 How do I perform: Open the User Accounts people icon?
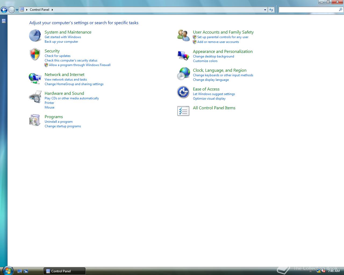183,35
